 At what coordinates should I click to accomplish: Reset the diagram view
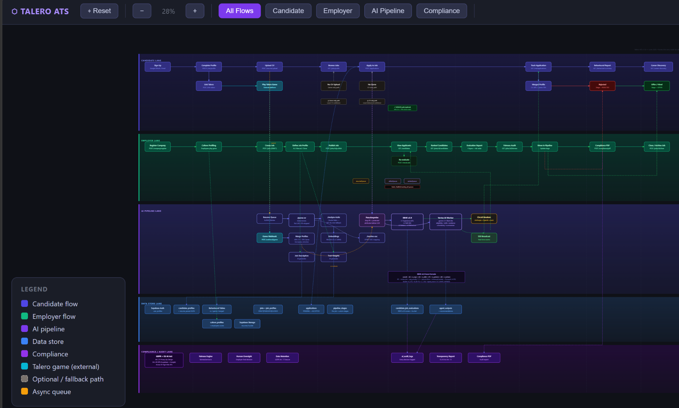tap(99, 11)
